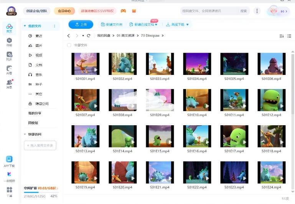The height and width of the screenshot is (204, 295).
Task: Switch to list view icon
Action: pyautogui.click(x=289, y=36)
